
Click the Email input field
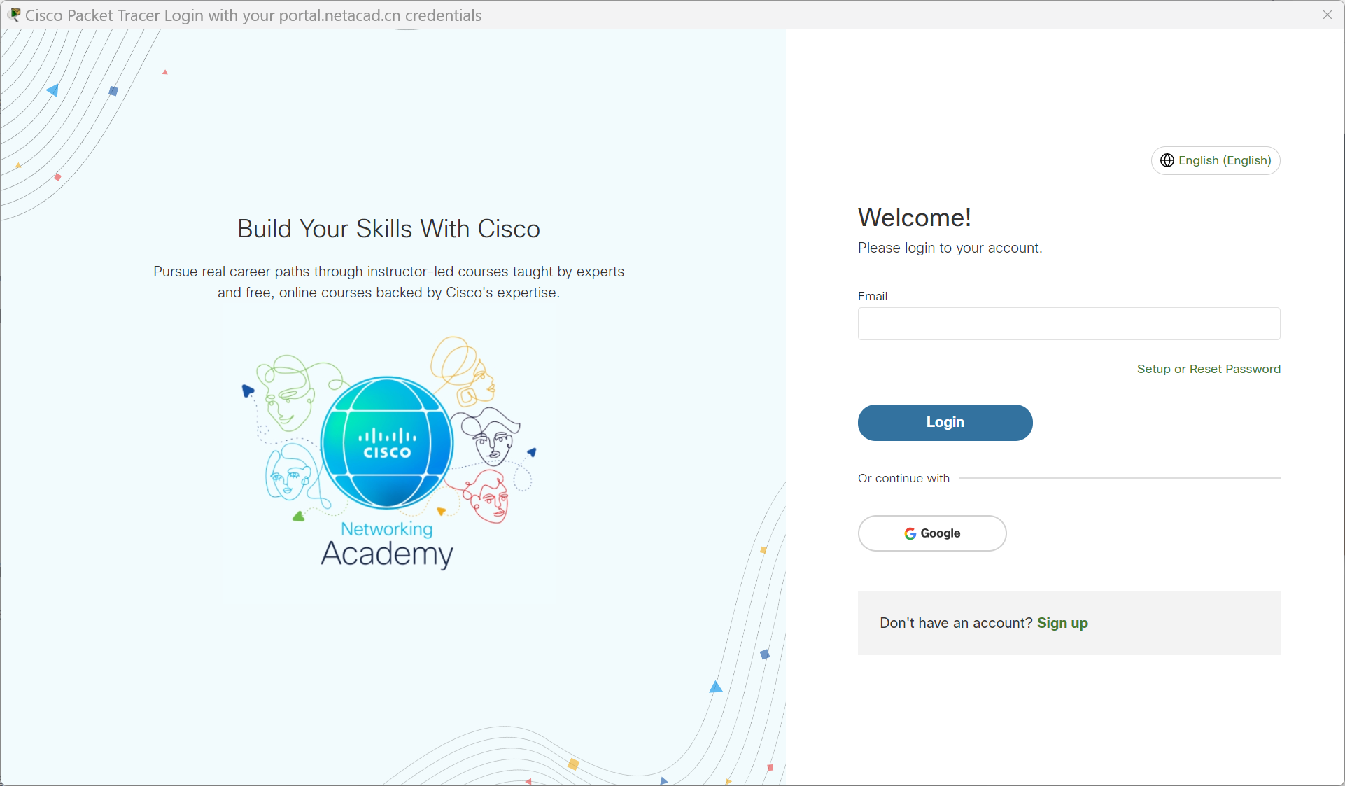pyautogui.click(x=1069, y=324)
